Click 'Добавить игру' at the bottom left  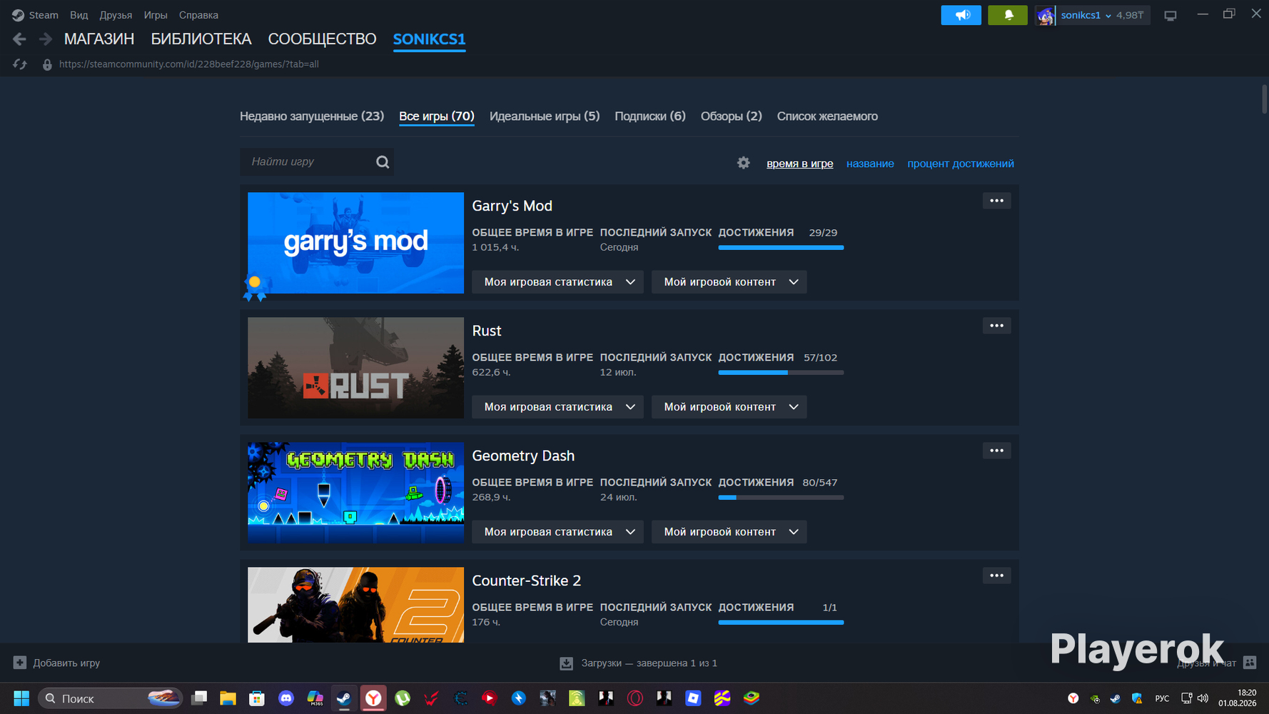click(x=57, y=663)
